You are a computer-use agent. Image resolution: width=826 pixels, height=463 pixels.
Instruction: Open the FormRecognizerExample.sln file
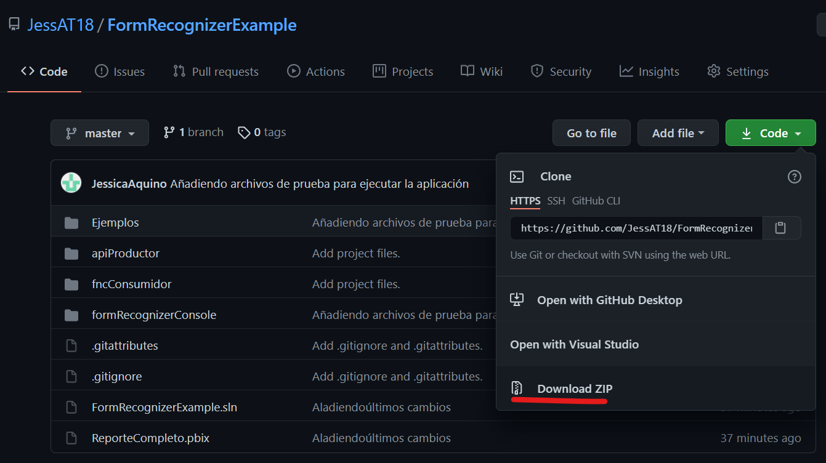tap(164, 407)
